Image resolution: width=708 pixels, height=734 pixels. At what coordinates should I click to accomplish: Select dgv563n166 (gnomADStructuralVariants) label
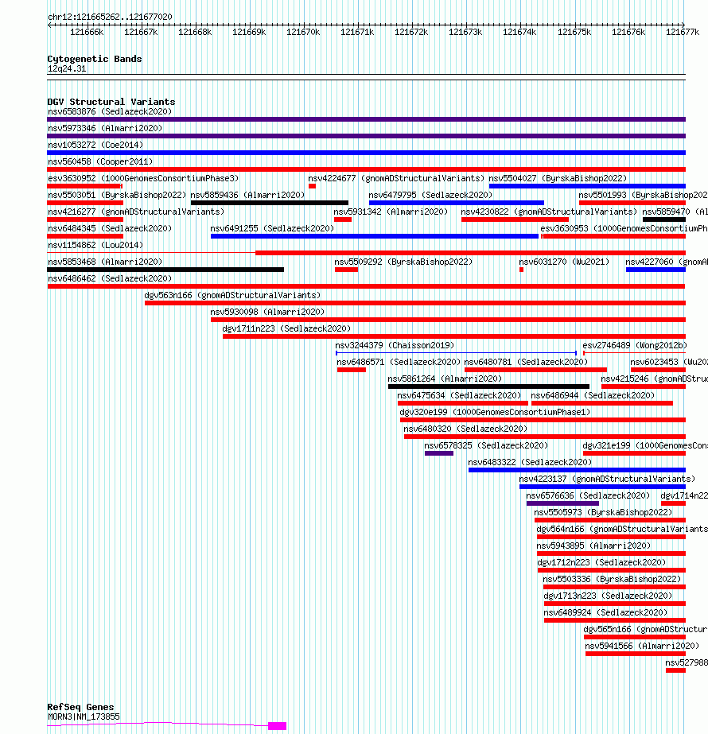(233, 295)
